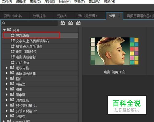Screen dimensions: 154x122
Task: Click the 弹跳动画 preset icon
Action: pos(13,35)
